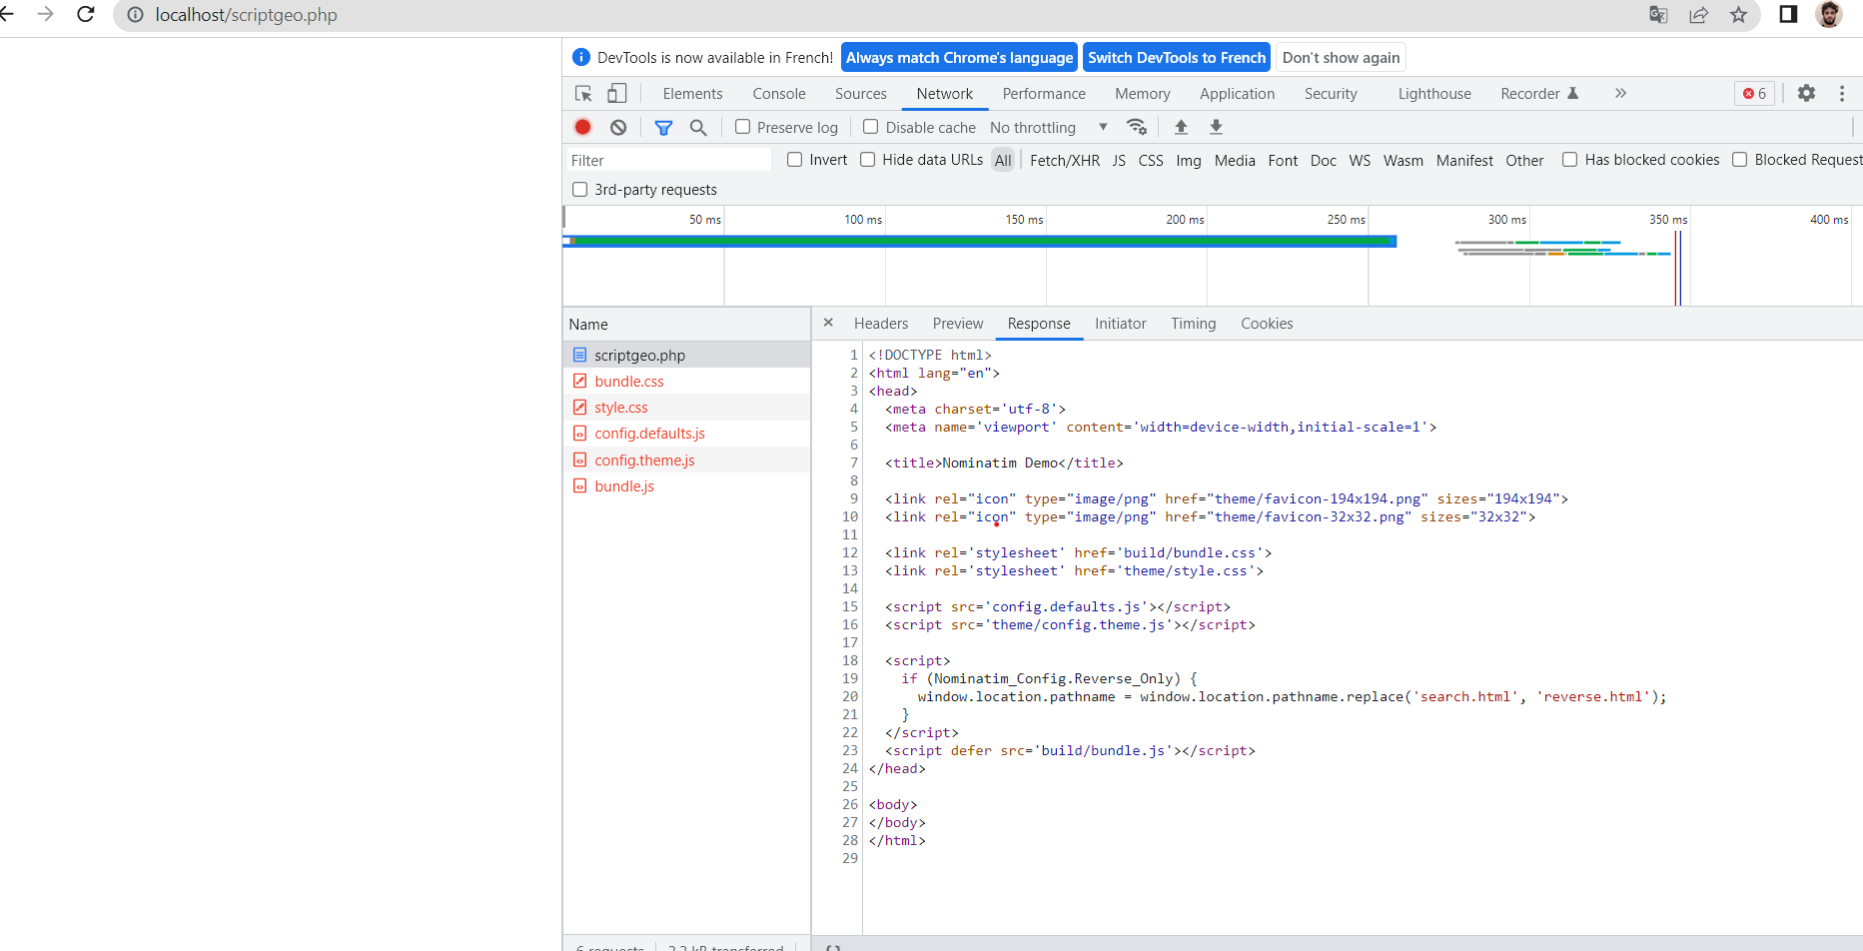Image resolution: width=1863 pixels, height=951 pixels.
Task: Click Always match Chrome's language
Action: coord(959,57)
